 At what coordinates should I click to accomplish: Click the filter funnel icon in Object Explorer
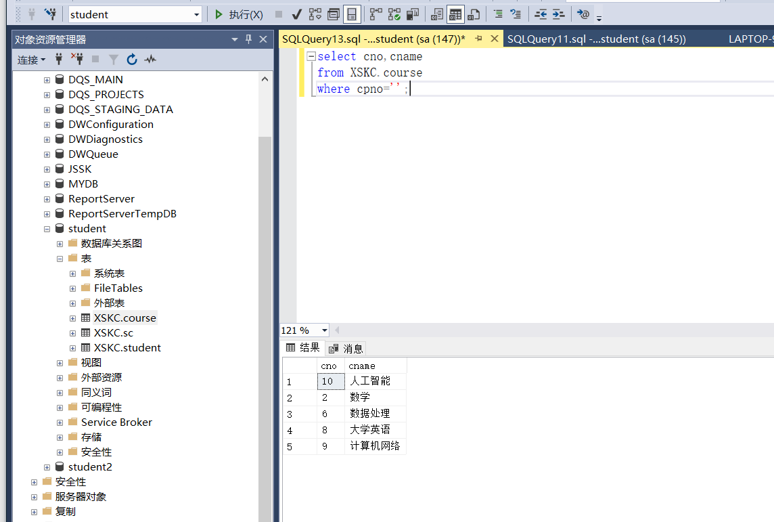tap(114, 60)
